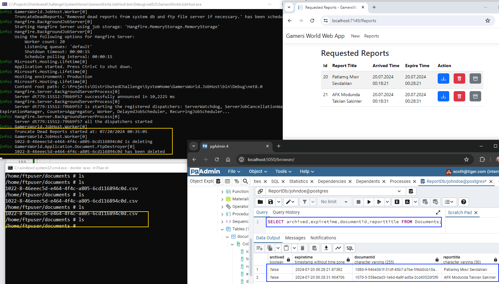Switch to the Dependents tab in pgAdmin

(368, 181)
